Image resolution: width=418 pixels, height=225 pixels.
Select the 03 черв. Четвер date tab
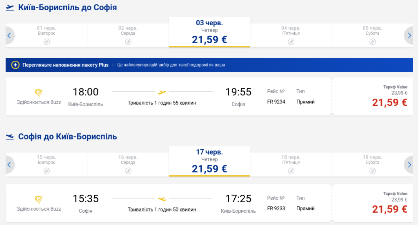[x=209, y=32]
